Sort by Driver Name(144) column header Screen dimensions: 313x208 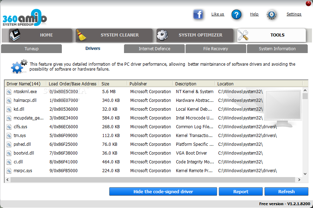(x=26, y=84)
